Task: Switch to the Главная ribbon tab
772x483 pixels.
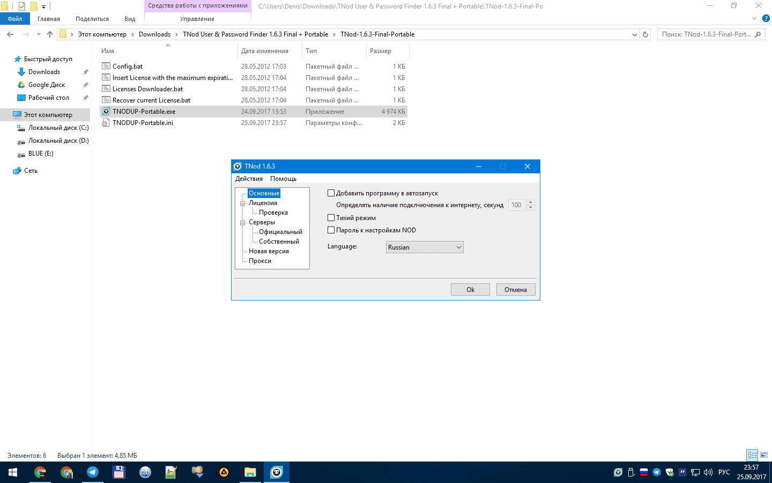Action: point(49,19)
